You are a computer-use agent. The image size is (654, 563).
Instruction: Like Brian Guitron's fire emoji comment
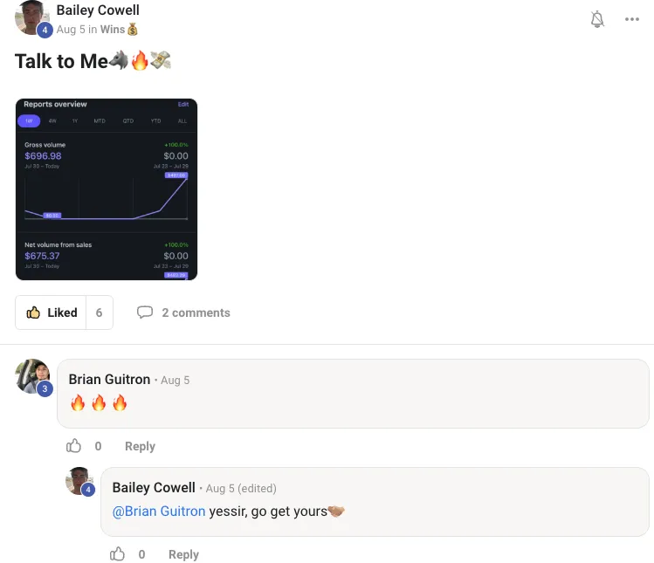(x=74, y=446)
